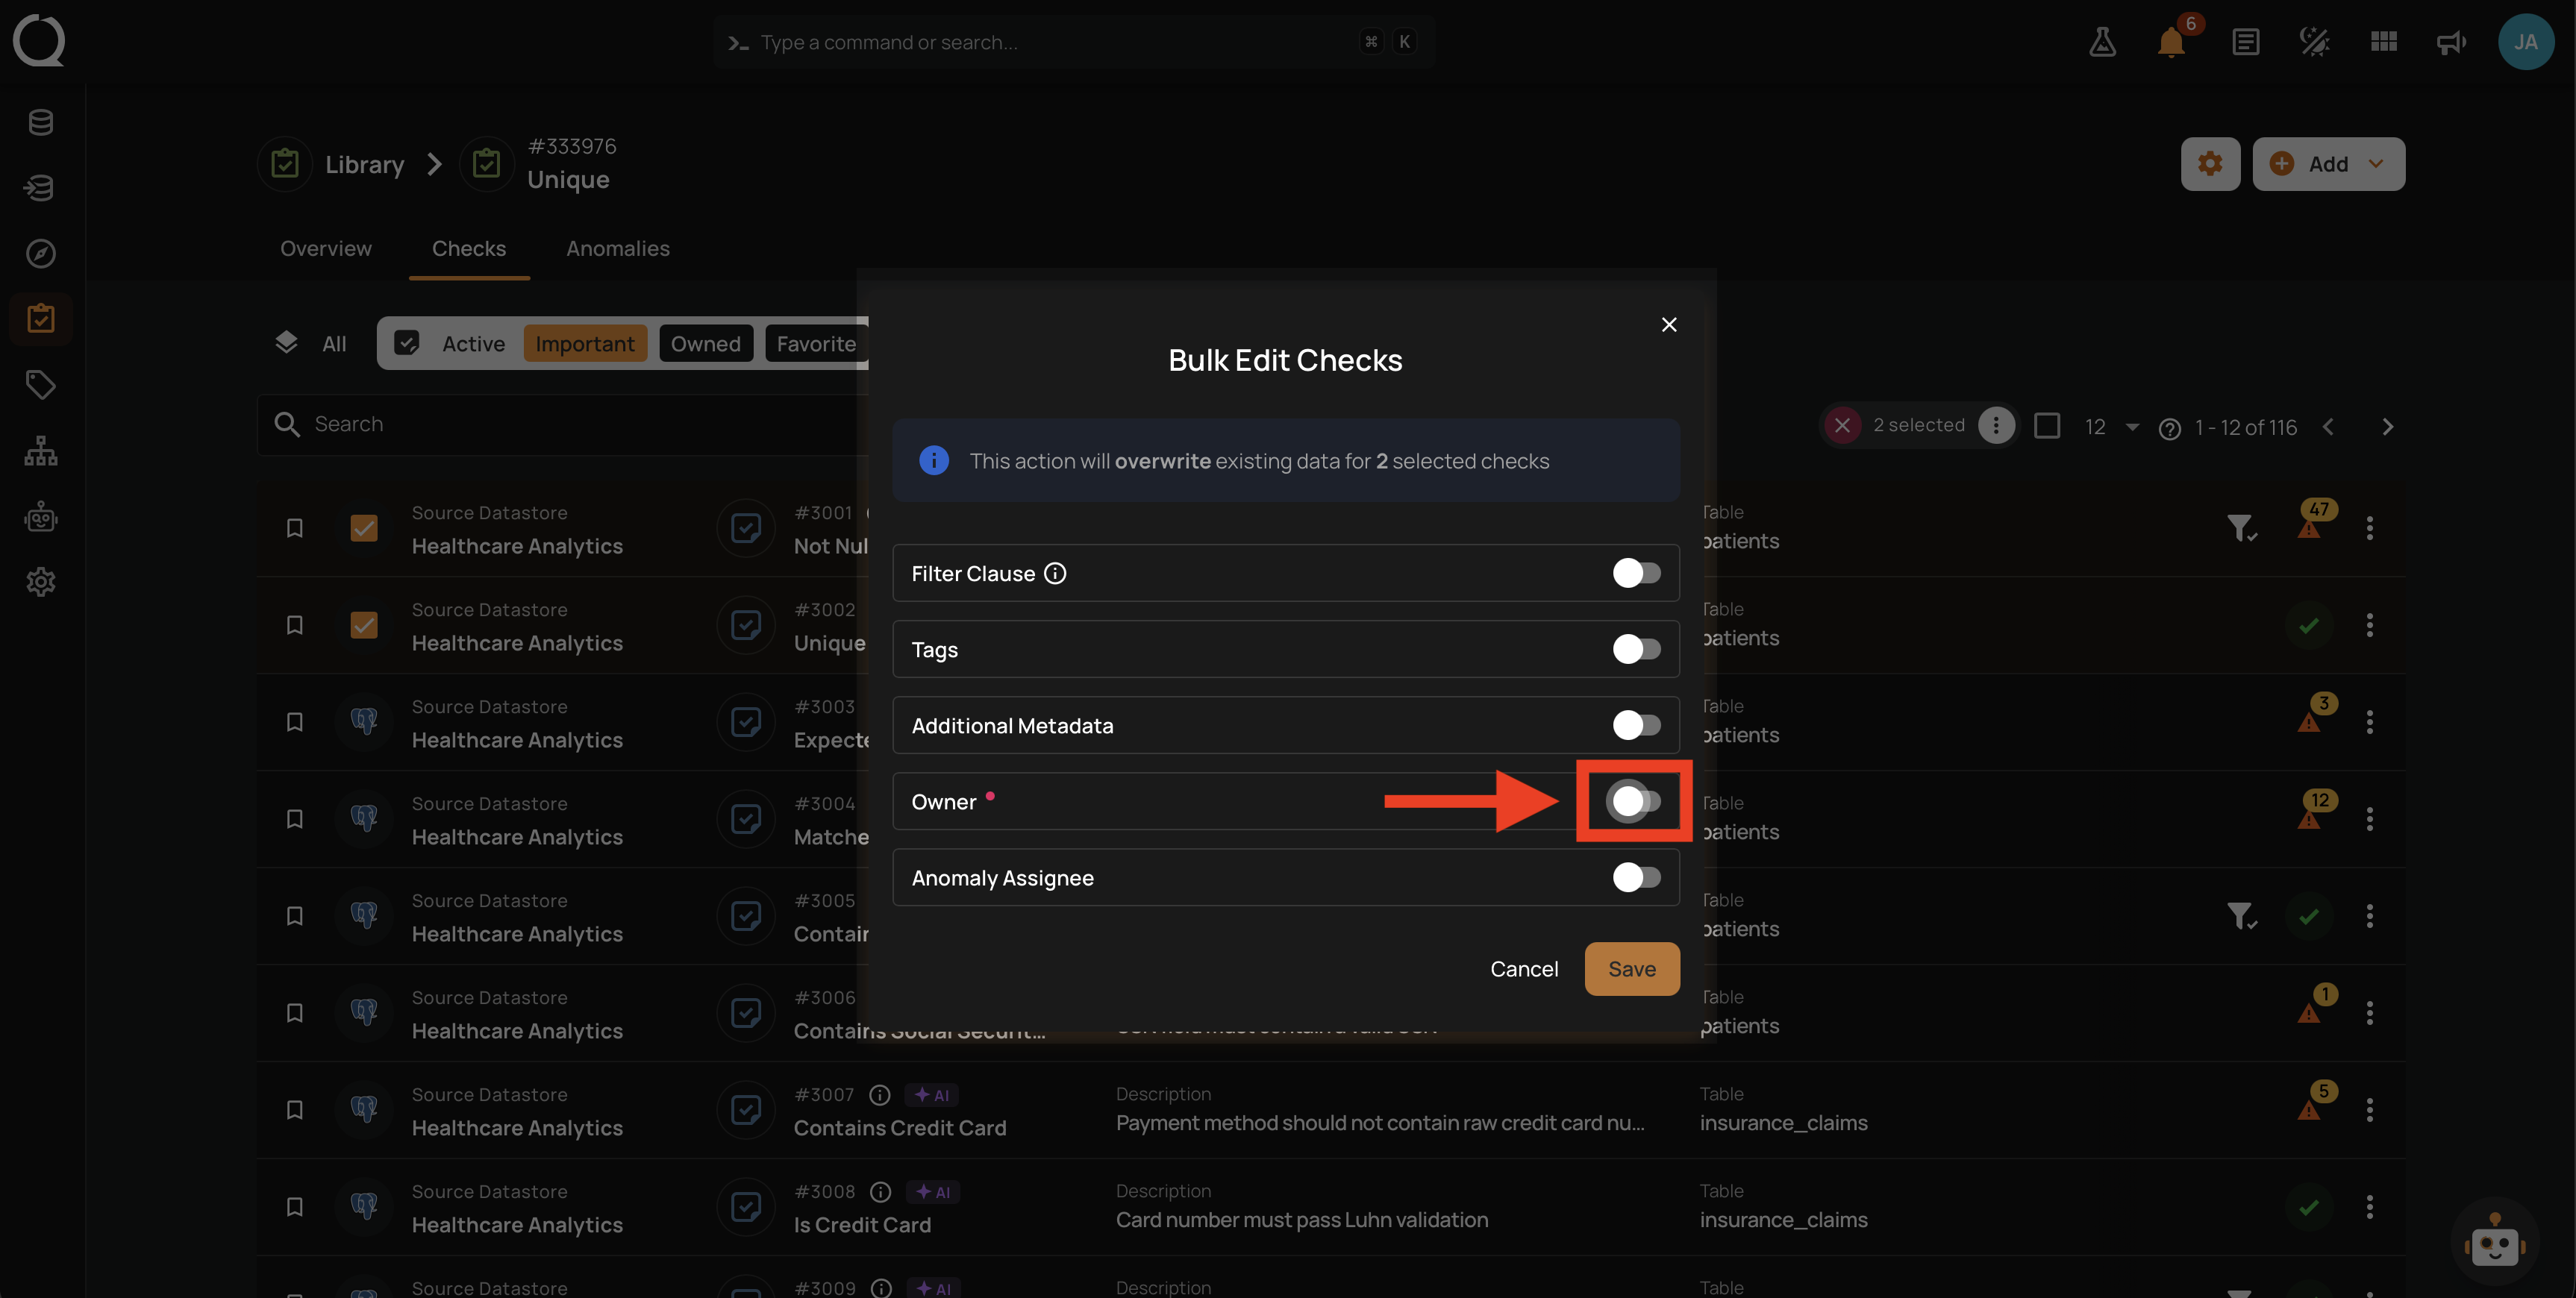This screenshot has height=1298, width=2576.
Task: Toggle the Active filter checkbox
Action: 406,343
